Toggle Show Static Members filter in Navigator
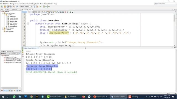The width and height of the screenshot is (177, 99). 7,90
